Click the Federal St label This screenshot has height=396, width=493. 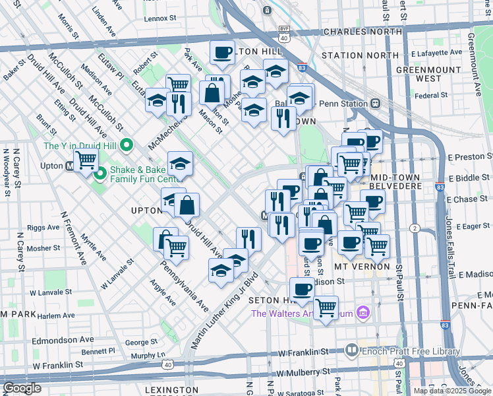tap(431, 95)
